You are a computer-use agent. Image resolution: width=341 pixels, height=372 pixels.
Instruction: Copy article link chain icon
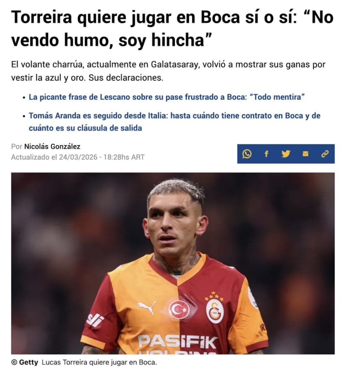pos(325,154)
